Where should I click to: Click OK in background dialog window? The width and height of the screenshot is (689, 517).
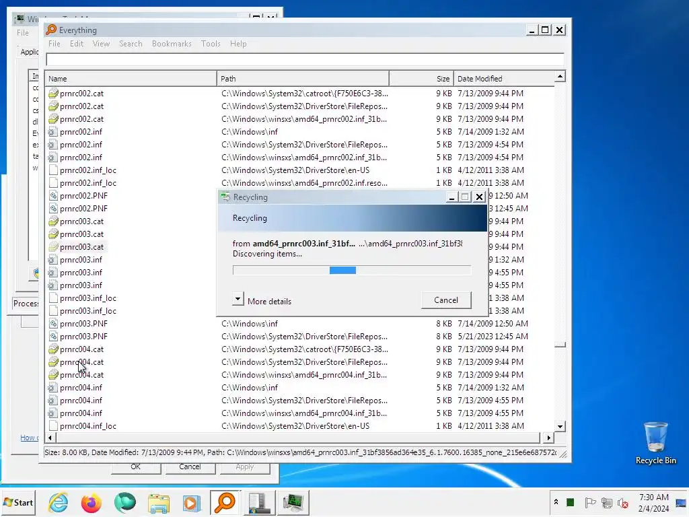click(x=135, y=467)
